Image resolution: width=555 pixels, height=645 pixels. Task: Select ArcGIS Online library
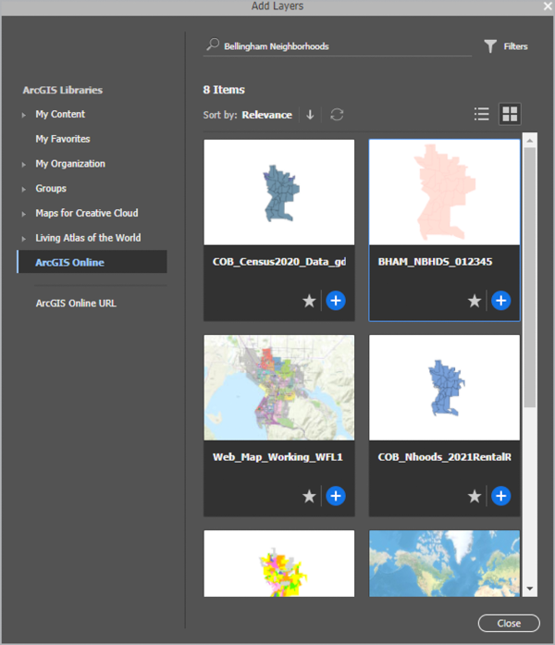69,263
